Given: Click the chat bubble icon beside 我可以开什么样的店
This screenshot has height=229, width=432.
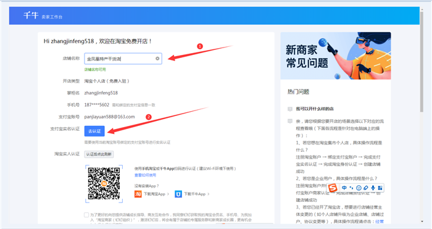Looking at the screenshot, I should [x=290, y=109].
